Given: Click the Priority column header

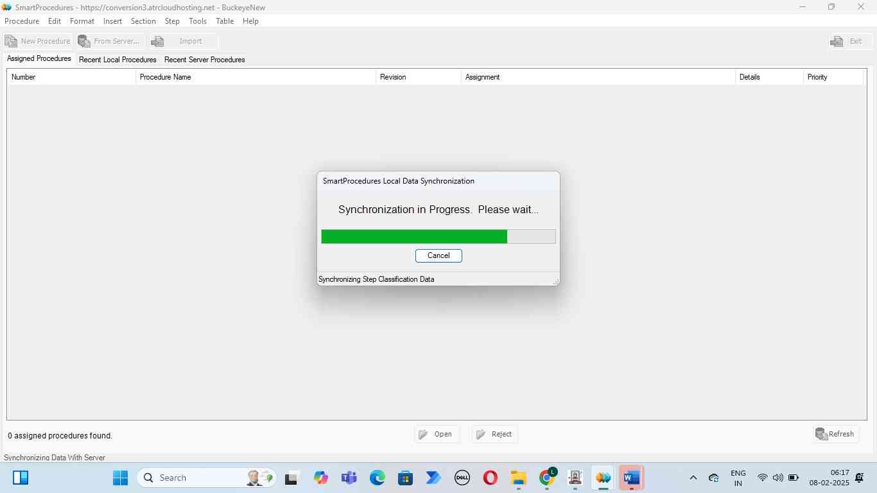Looking at the screenshot, I should (x=817, y=77).
